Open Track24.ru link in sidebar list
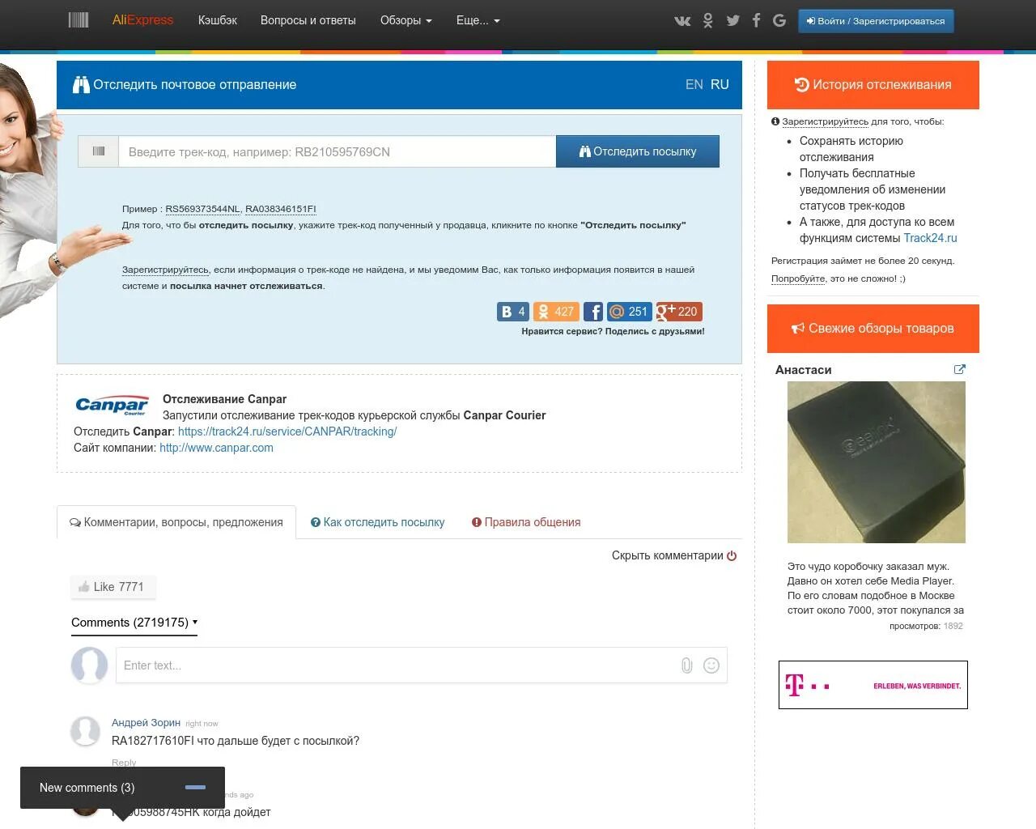The width and height of the screenshot is (1036, 829). [x=930, y=238]
